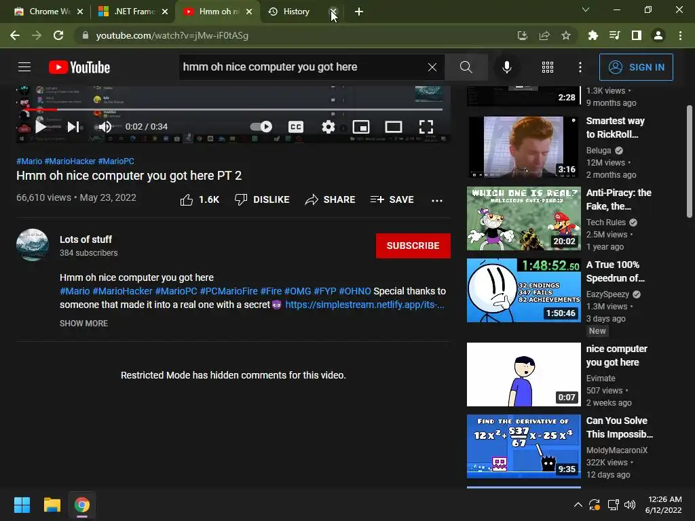Image resolution: width=695 pixels, height=521 pixels.
Task: Open the Chrome extensions puzzle menu
Action: pyautogui.click(x=593, y=35)
